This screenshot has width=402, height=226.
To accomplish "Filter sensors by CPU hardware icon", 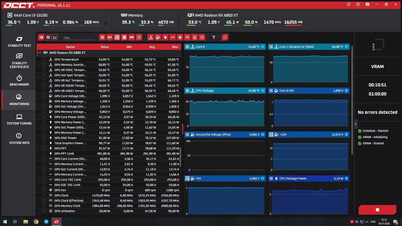I will pyautogui.click(x=102, y=37).
